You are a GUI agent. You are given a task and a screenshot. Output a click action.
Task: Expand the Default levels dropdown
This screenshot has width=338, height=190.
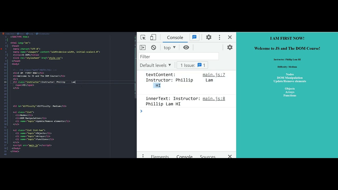(155, 65)
